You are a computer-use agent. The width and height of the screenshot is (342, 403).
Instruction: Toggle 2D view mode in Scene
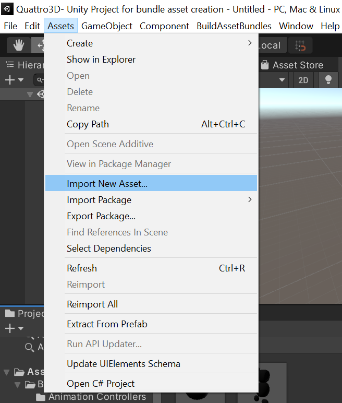303,80
